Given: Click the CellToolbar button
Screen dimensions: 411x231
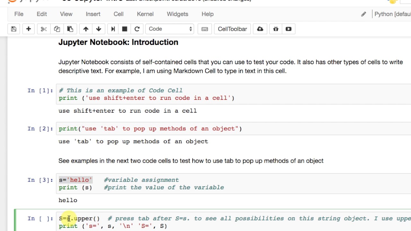Looking at the screenshot, I should point(232,29).
